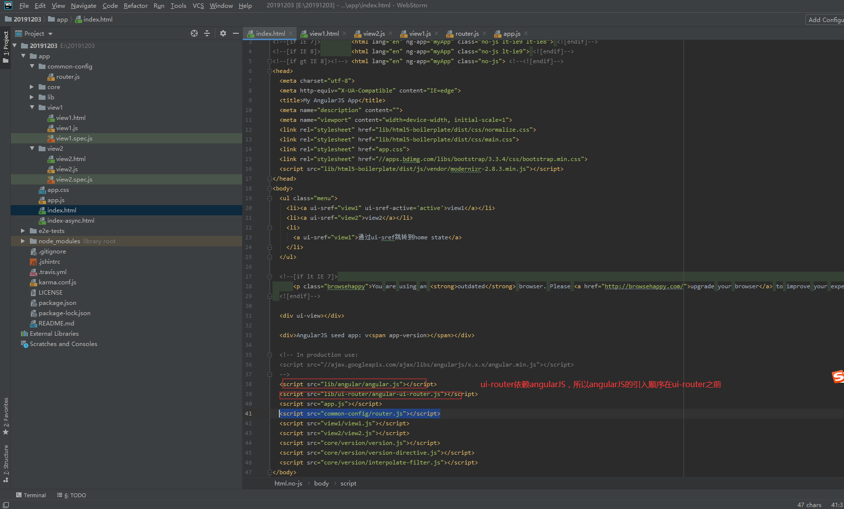Open the File menu
This screenshot has width=844, height=509.
(24, 5)
